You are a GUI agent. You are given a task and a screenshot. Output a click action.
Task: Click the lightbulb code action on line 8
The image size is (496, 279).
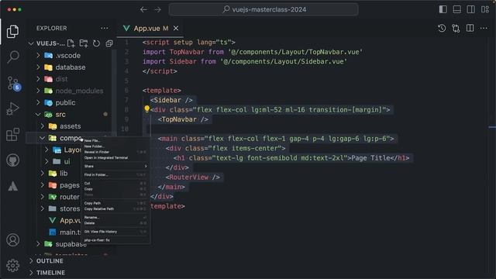pos(146,109)
